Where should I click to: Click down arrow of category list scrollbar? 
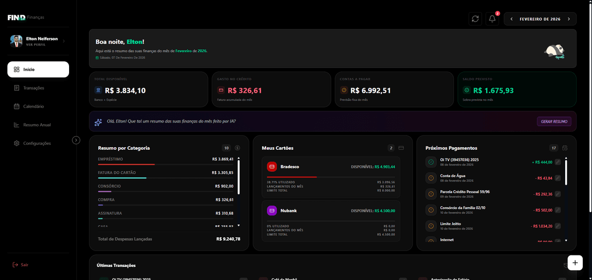pyautogui.click(x=238, y=225)
